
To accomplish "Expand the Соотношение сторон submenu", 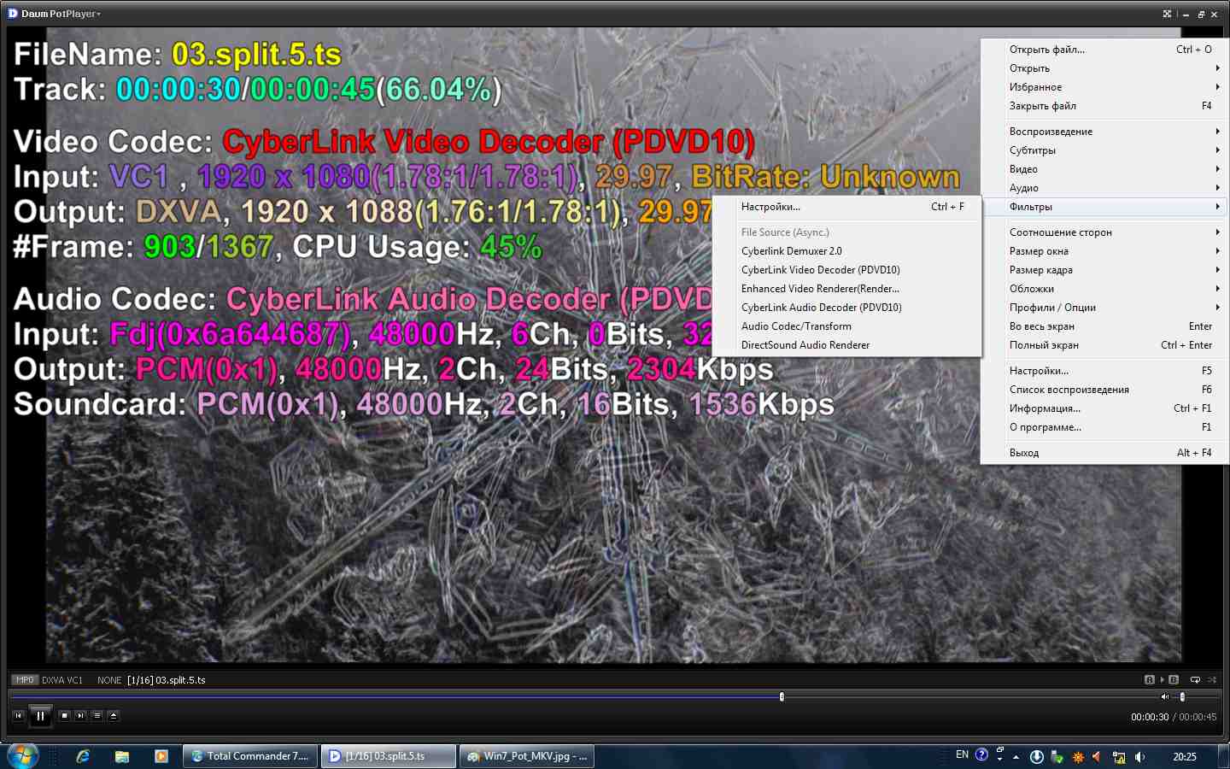I will pyautogui.click(x=1110, y=232).
